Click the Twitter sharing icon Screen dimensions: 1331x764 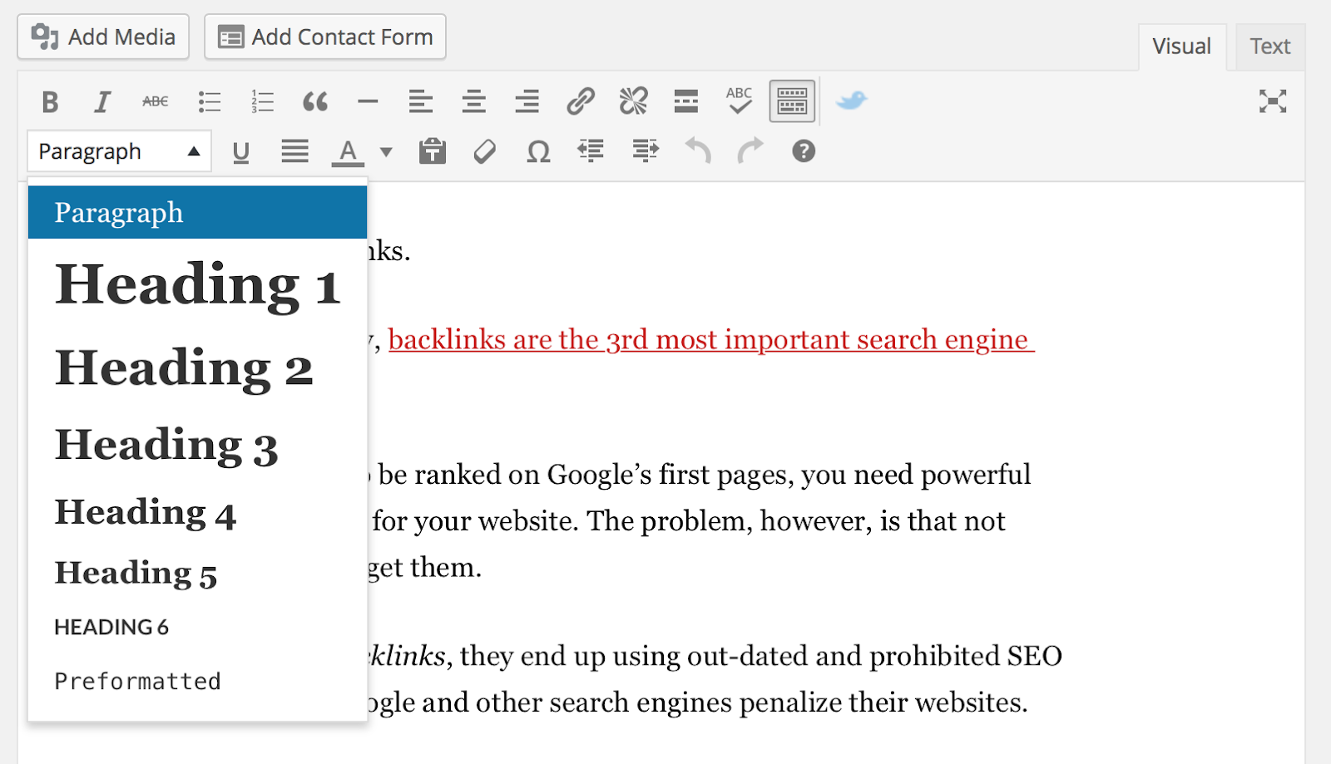851,101
